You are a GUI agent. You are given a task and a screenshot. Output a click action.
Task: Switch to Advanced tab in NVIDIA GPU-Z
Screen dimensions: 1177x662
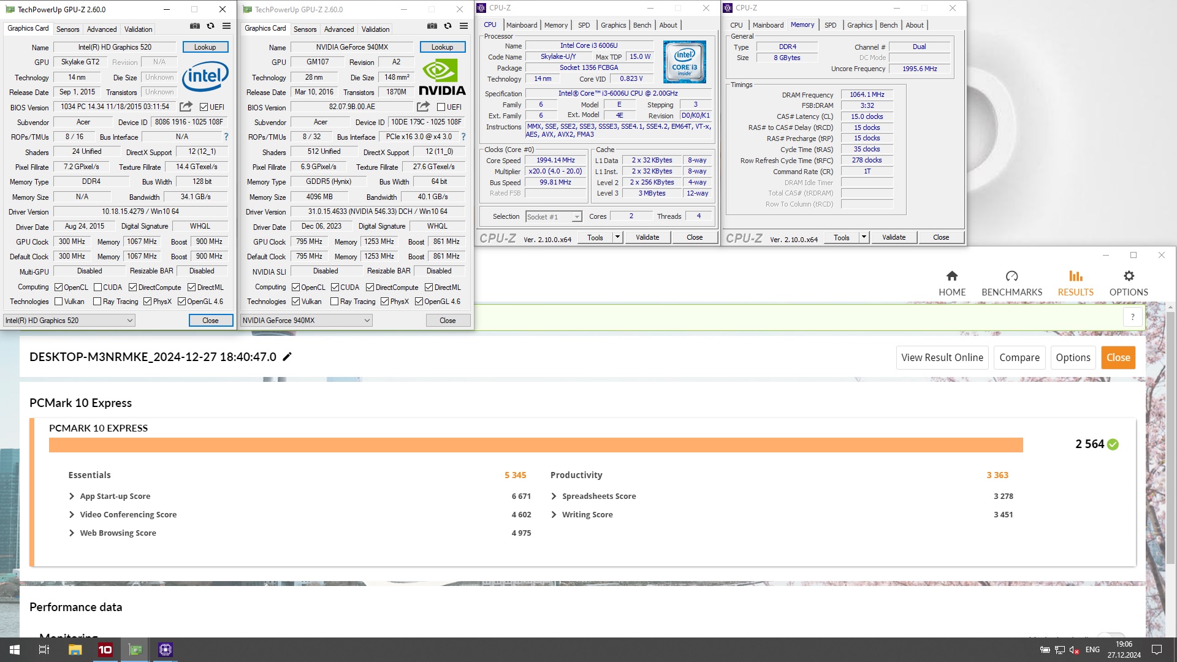click(339, 29)
